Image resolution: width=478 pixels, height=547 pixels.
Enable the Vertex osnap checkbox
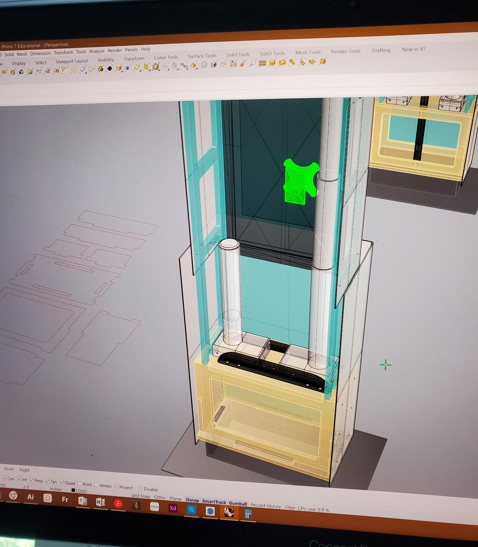(96, 484)
